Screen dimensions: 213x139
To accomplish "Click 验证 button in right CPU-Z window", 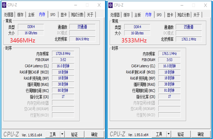I will [181, 134].
